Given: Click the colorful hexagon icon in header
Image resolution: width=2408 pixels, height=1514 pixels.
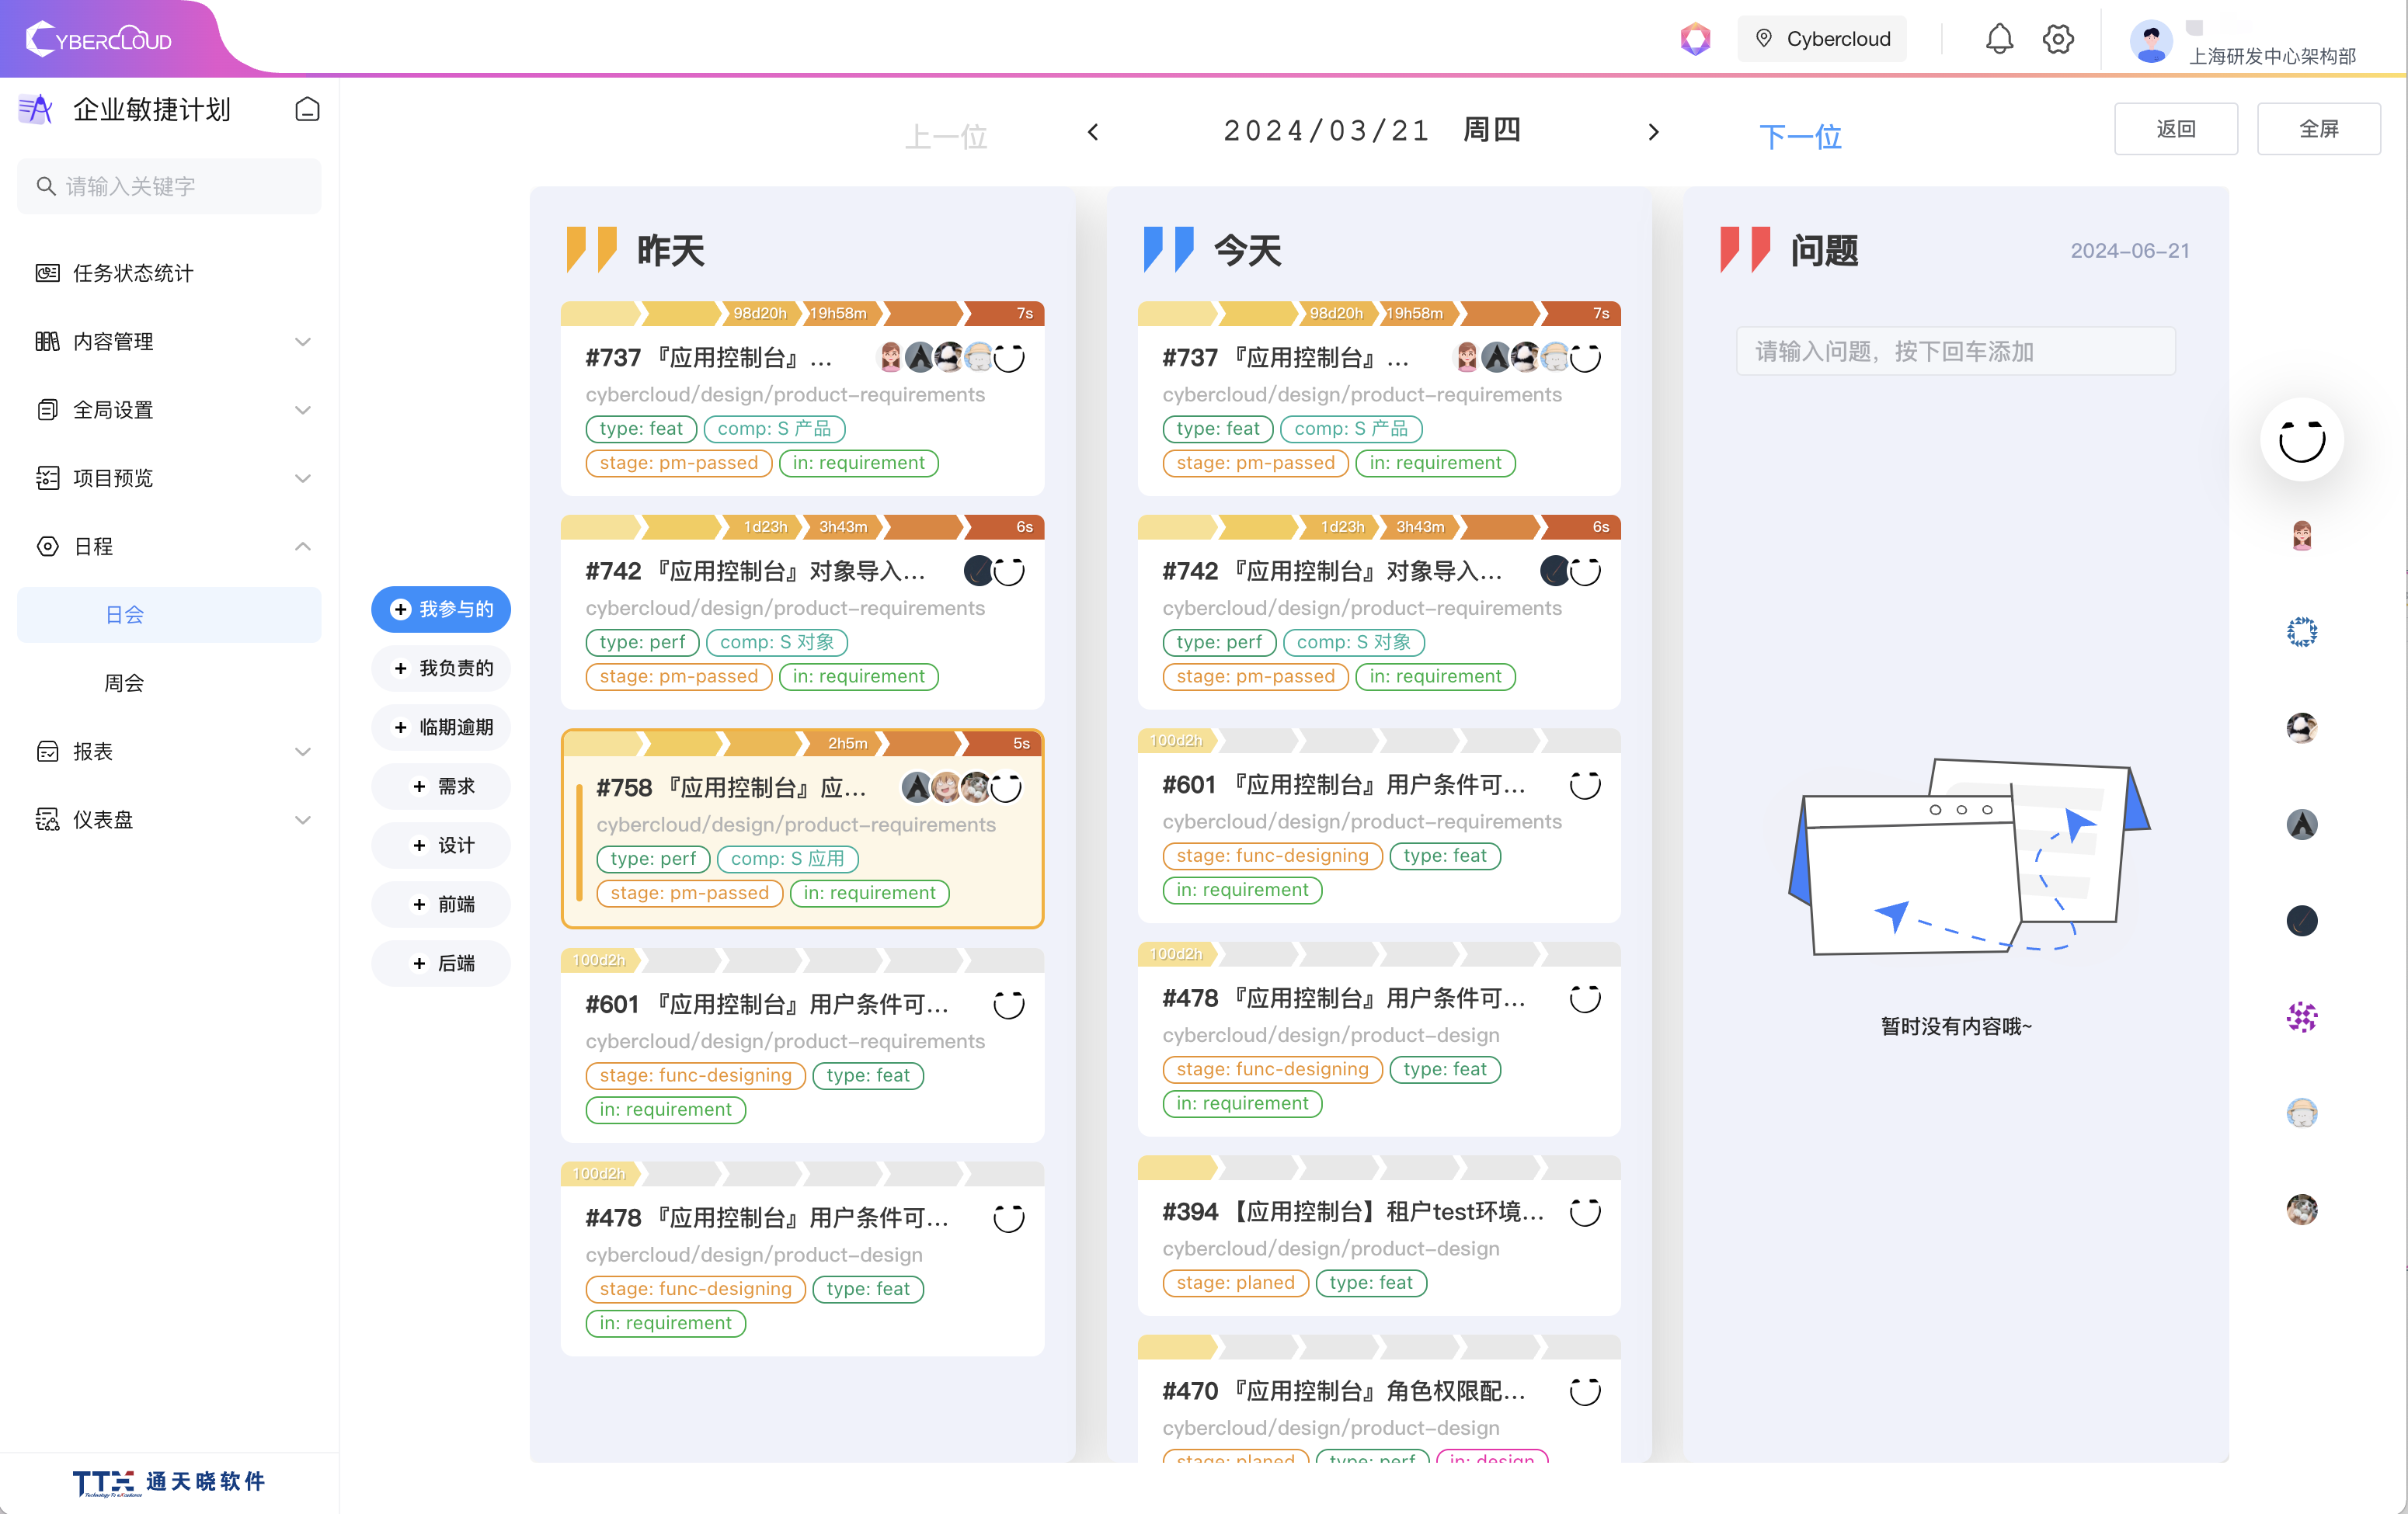Looking at the screenshot, I should pos(1695,39).
